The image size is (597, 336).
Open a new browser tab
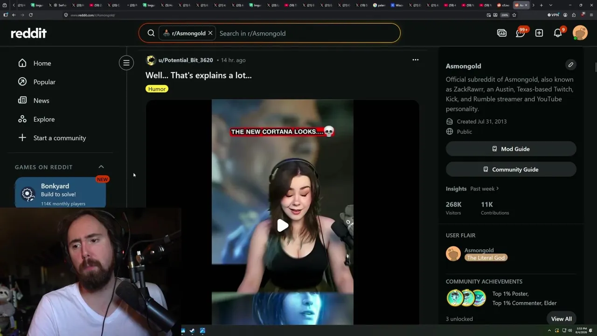541,5
